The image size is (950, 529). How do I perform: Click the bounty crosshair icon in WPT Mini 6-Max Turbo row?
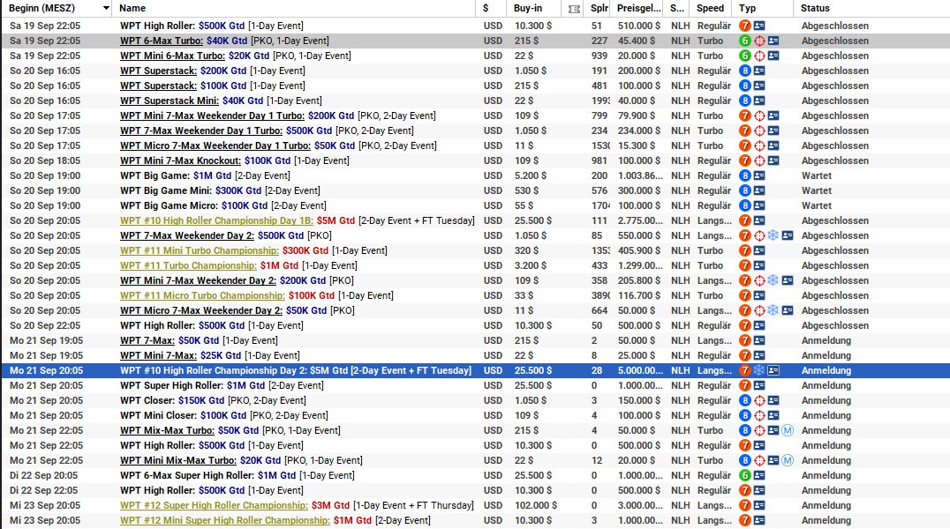(x=759, y=56)
